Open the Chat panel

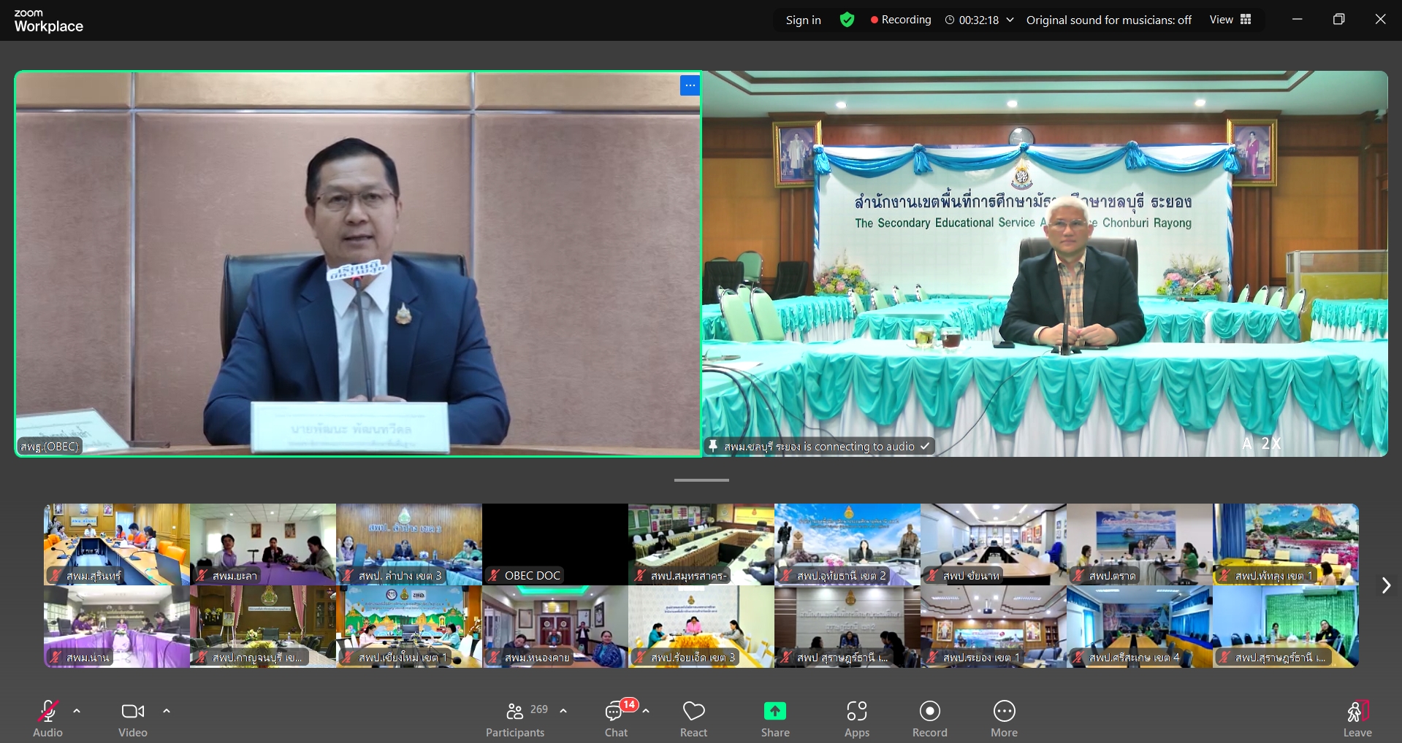[616, 719]
